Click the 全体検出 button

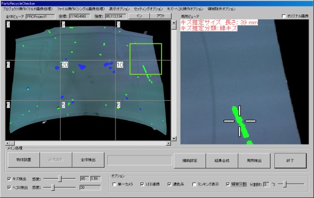coord(88,159)
